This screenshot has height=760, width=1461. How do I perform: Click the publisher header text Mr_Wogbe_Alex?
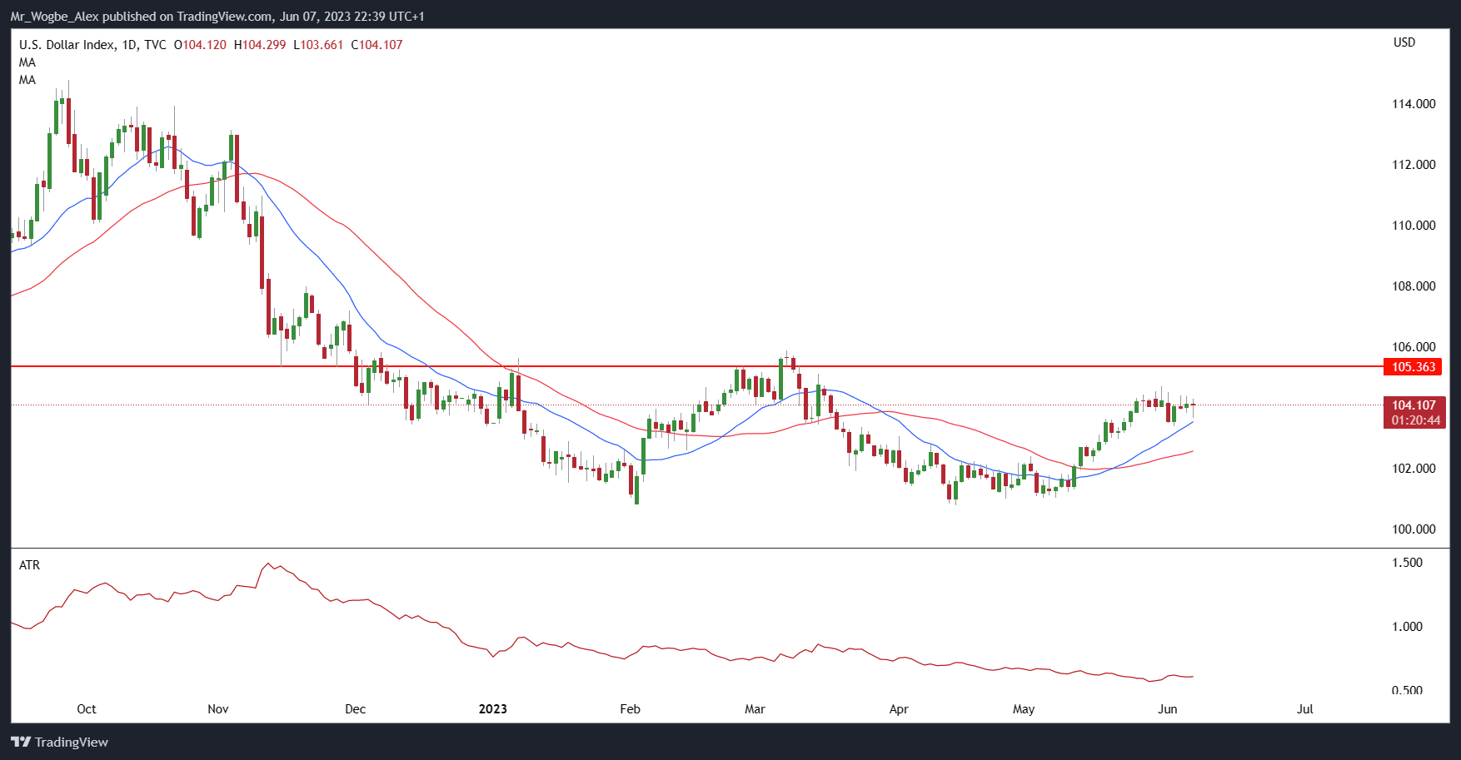(x=54, y=17)
